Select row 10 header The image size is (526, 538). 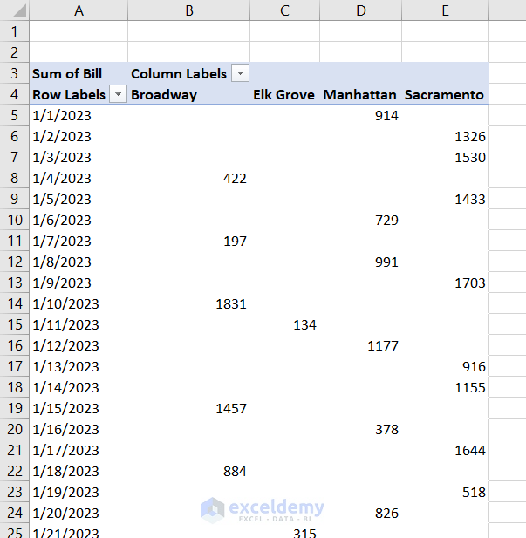tap(15, 220)
